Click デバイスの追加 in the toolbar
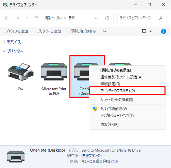Image resolution: width=171 pixels, height=168 pixels. click(17, 31)
